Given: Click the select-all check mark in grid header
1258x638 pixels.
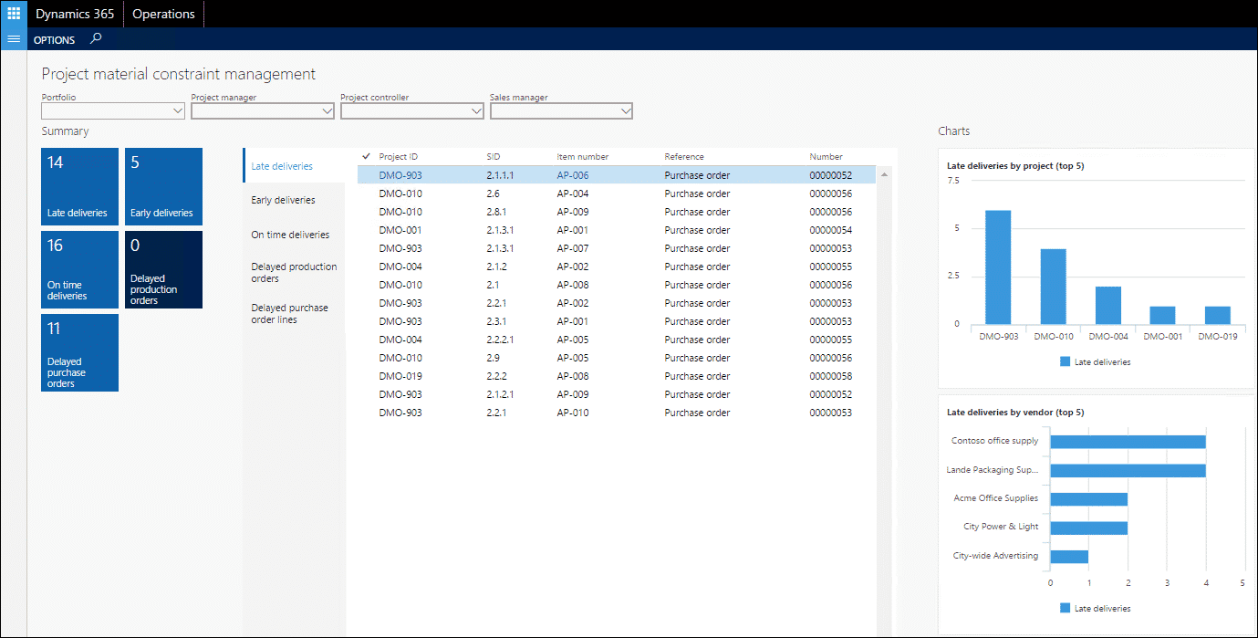Looking at the screenshot, I should click(x=367, y=156).
